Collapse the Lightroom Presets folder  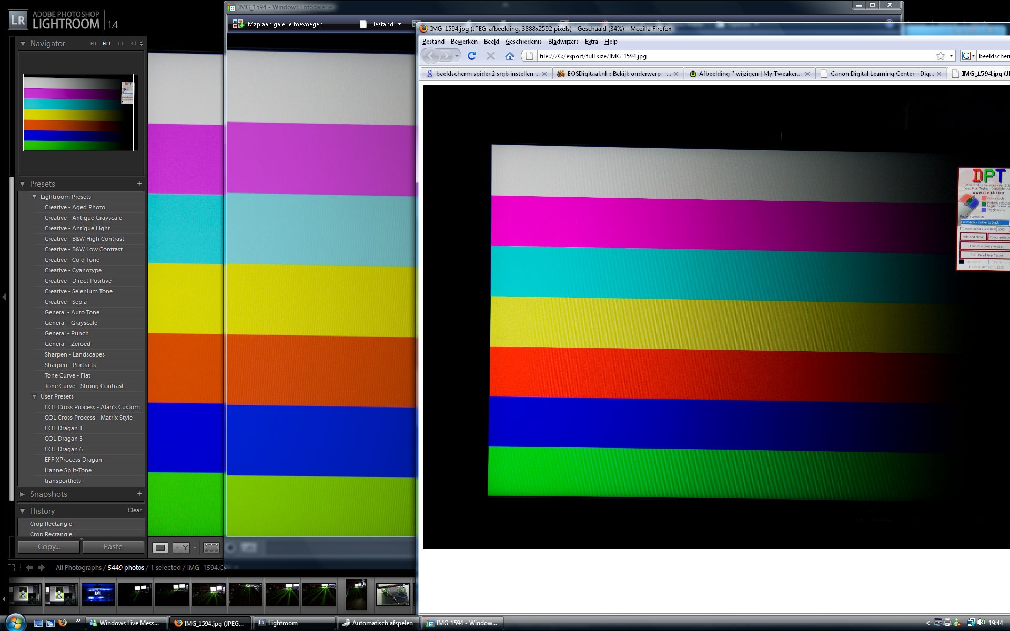35,197
